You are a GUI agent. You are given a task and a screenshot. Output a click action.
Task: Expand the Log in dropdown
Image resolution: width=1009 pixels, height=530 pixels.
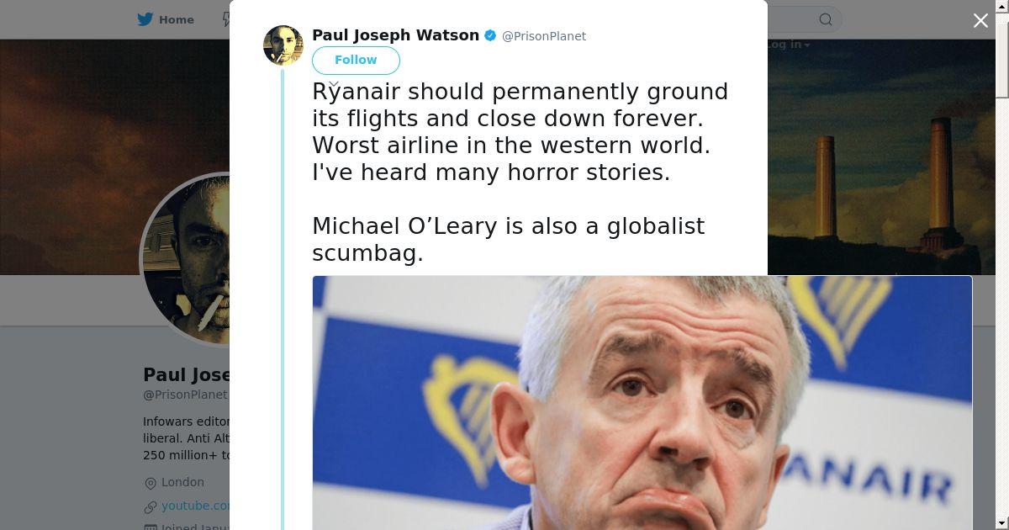pyautogui.click(x=789, y=45)
